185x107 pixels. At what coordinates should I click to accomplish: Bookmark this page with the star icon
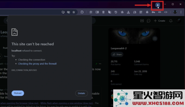coord(74,12)
